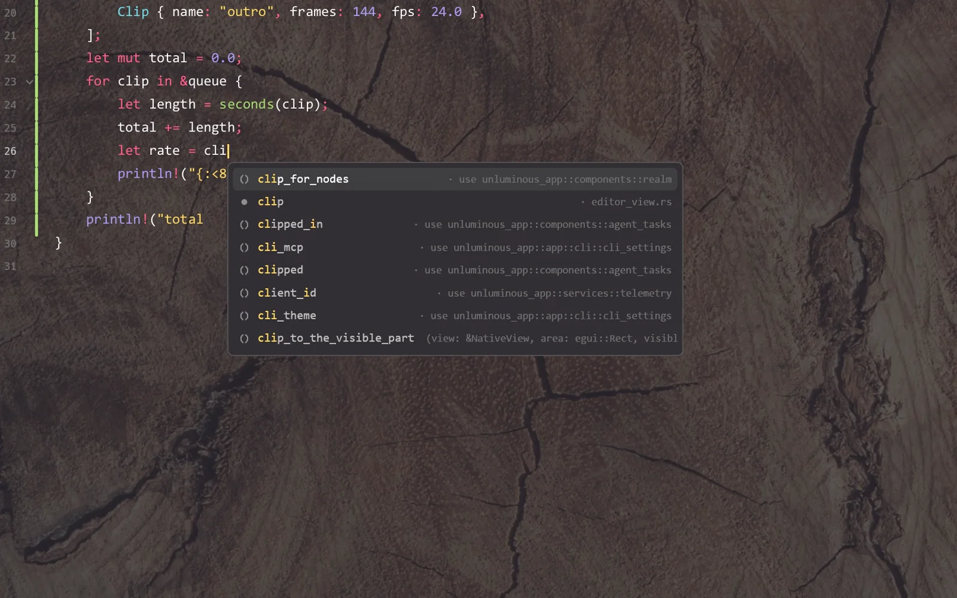This screenshot has width=957, height=598.
Task: Click println! macro on line 27
Action: coord(148,173)
